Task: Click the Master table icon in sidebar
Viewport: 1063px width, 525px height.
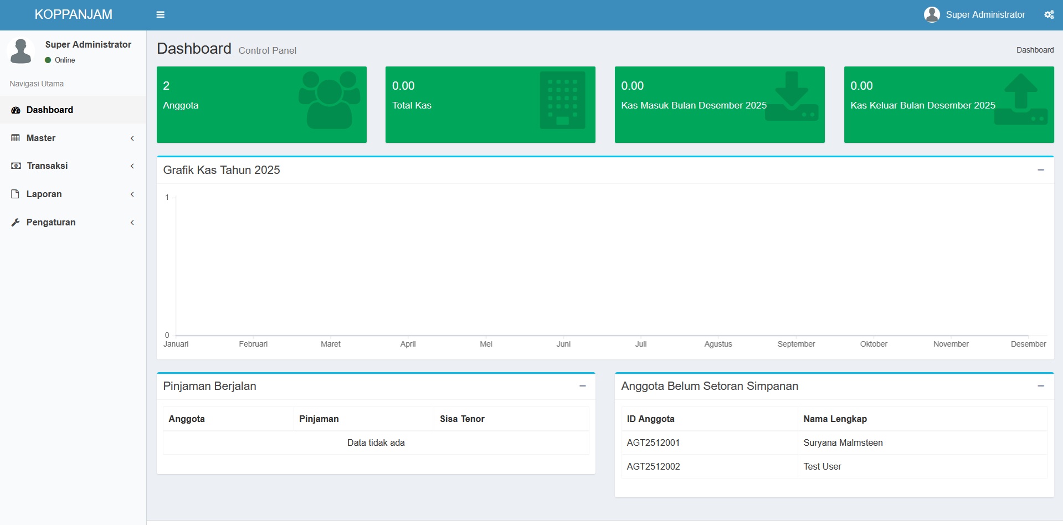Action: (15, 138)
